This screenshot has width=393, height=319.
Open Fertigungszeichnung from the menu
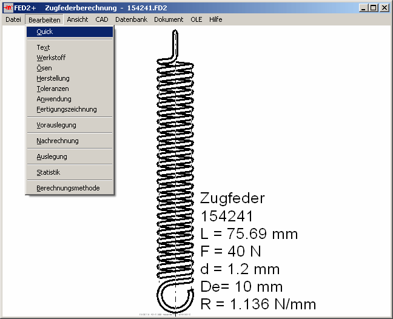(66, 109)
